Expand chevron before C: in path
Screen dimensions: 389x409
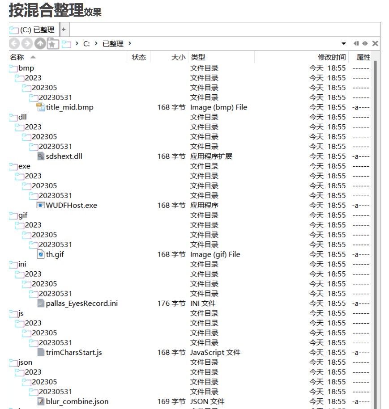[x=77, y=43]
